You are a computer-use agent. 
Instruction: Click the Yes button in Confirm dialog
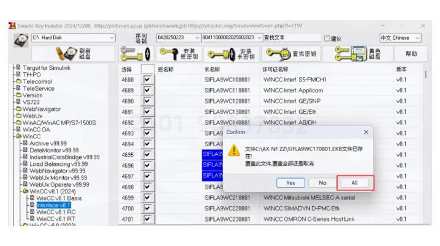pos(290,183)
